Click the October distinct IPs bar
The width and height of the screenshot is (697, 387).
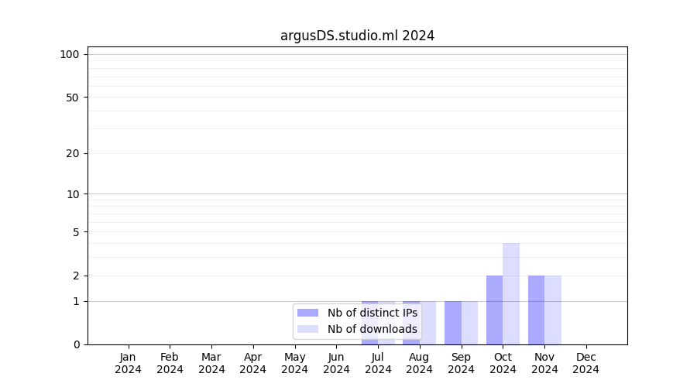(494, 310)
